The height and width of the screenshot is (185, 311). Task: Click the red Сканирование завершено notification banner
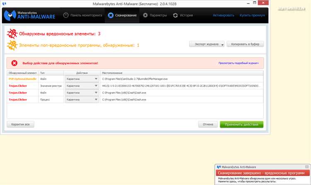pos(262,173)
